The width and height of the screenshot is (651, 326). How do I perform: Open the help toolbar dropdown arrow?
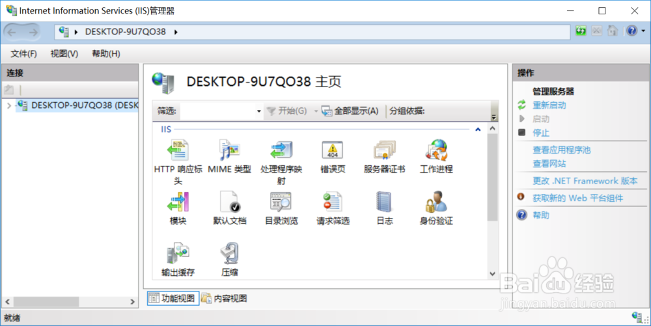pos(643,31)
